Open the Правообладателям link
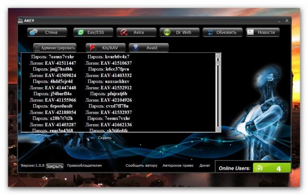The image size is (308, 195). [84, 166]
